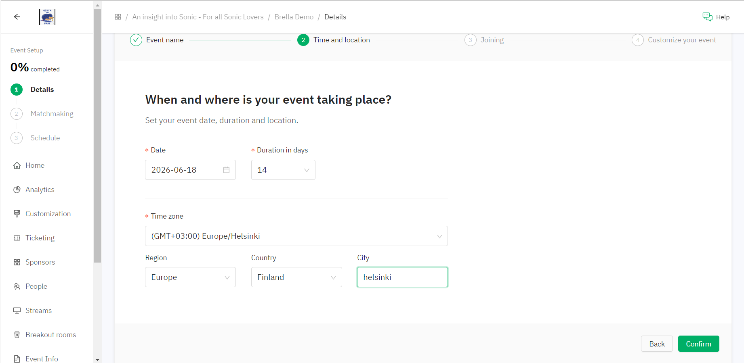Click the event logo thumbnail

(x=47, y=17)
